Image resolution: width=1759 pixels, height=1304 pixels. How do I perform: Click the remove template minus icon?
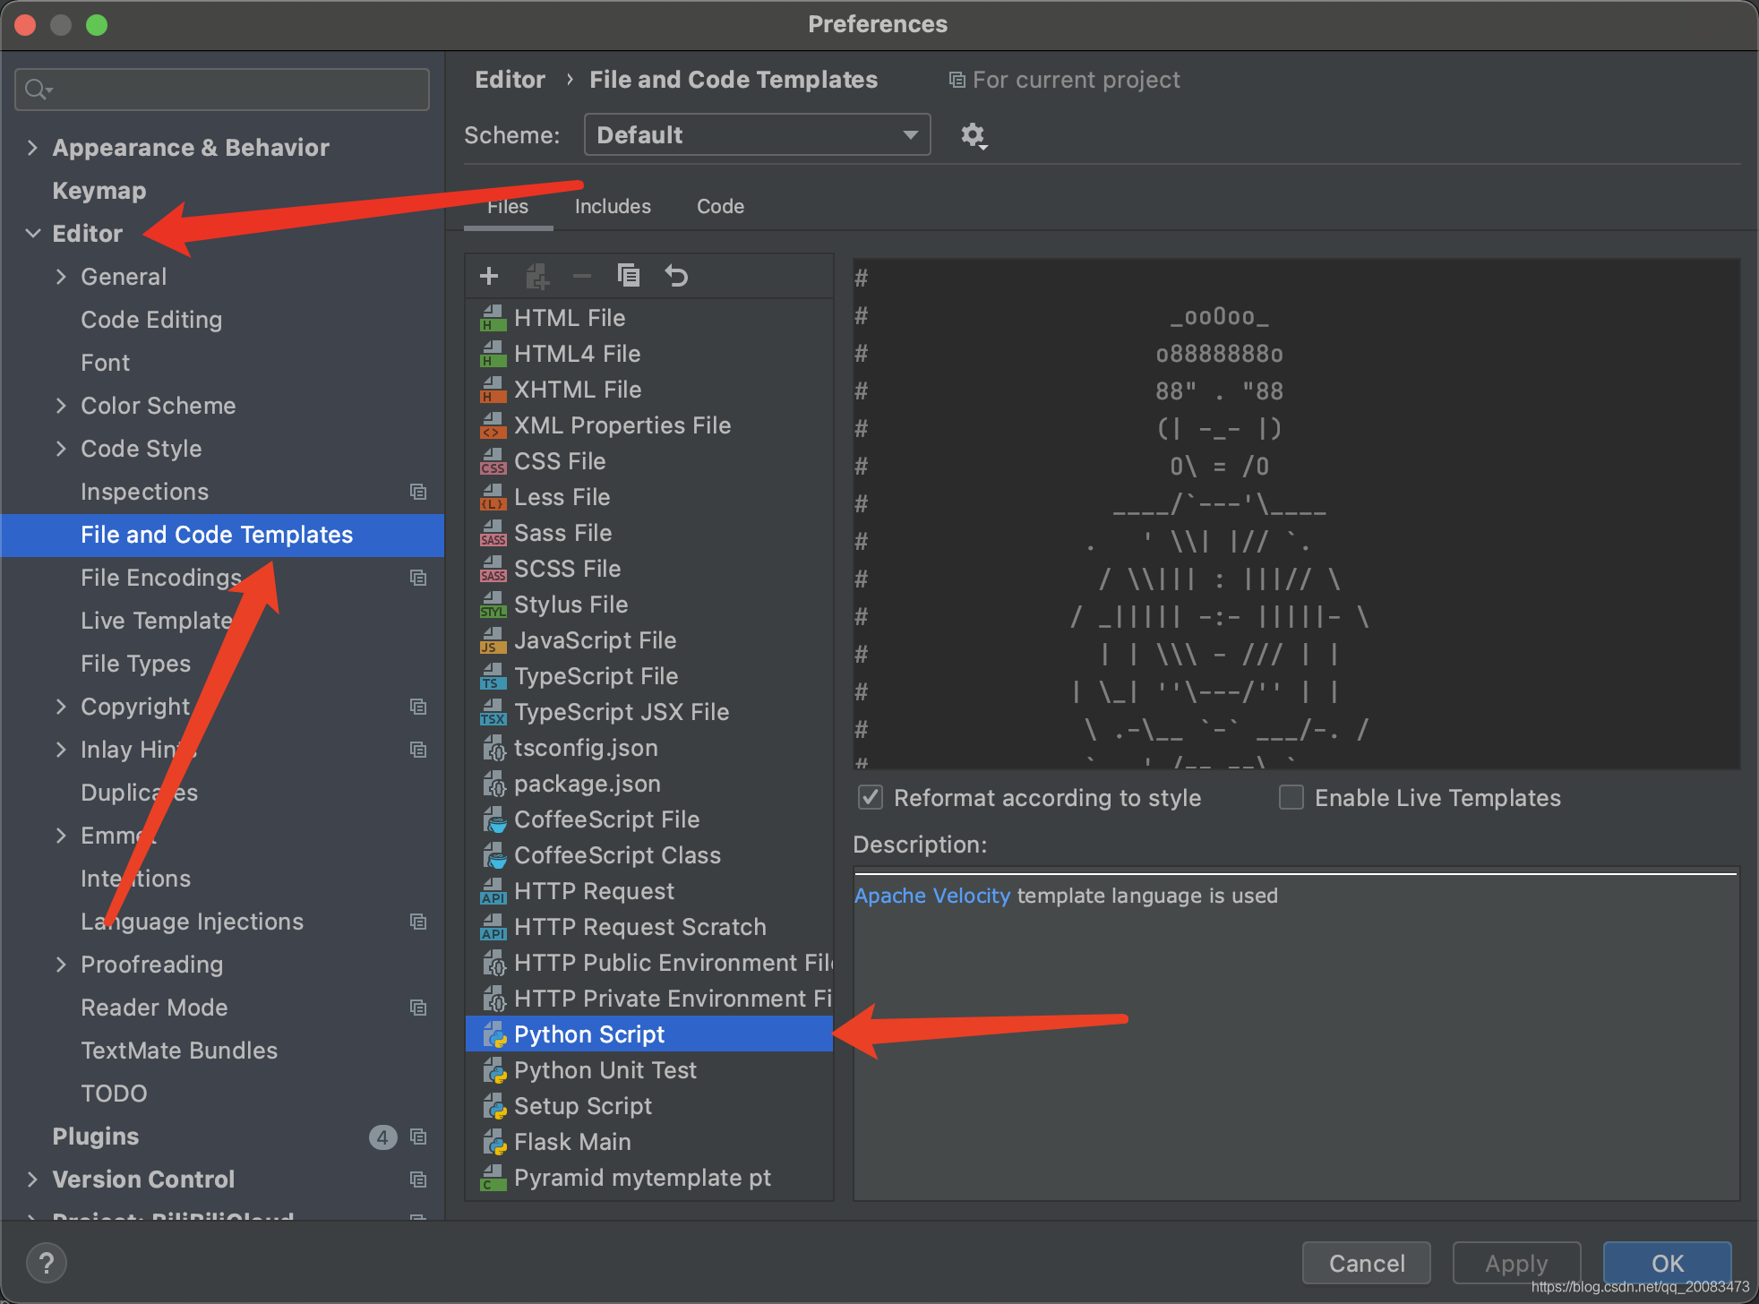(x=582, y=276)
